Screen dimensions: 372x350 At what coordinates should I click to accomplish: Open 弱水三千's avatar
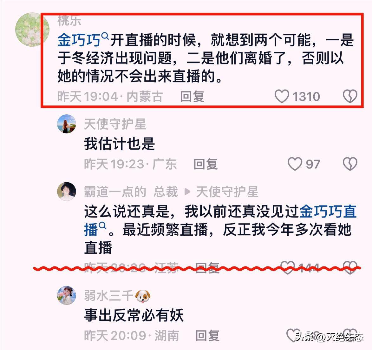coord(67,295)
